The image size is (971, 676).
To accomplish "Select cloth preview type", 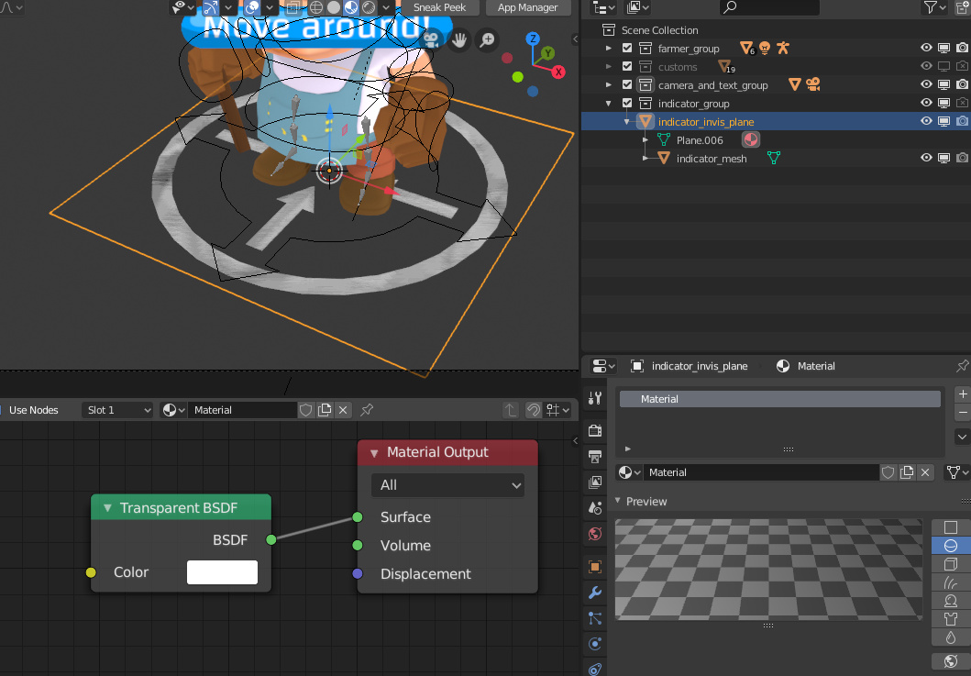I will tap(951, 619).
